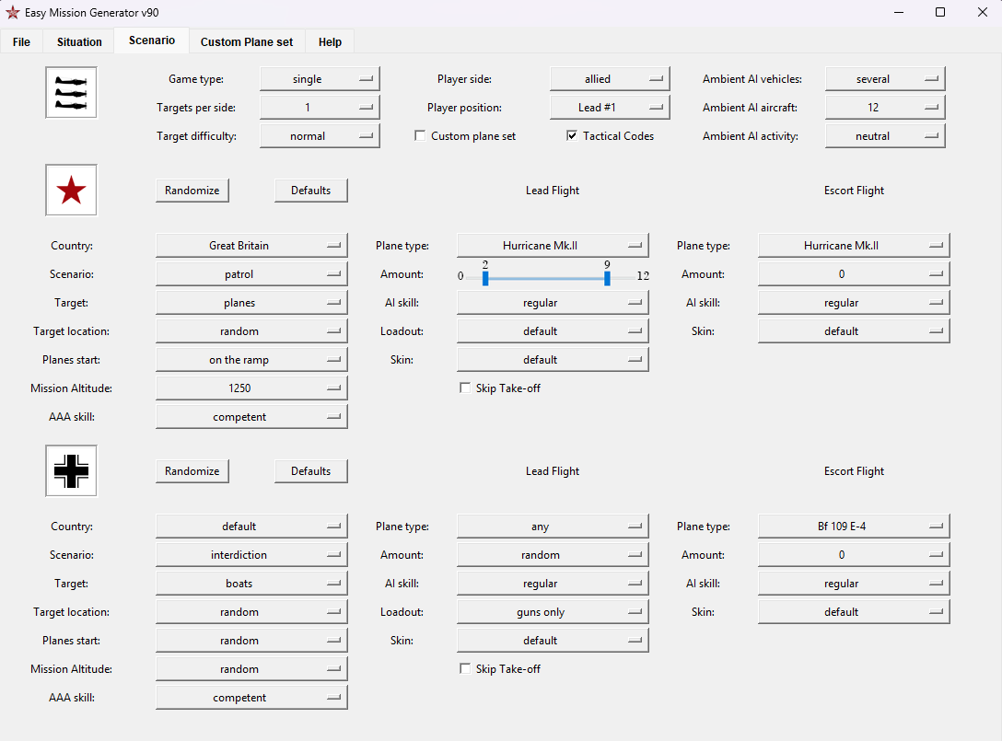Image resolution: width=1002 pixels, height=741 pixels.
Task: Open axis Target dropdown showing boats
Action: coord(251,584)
